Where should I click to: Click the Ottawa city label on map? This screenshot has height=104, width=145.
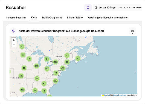coord(59,57)
